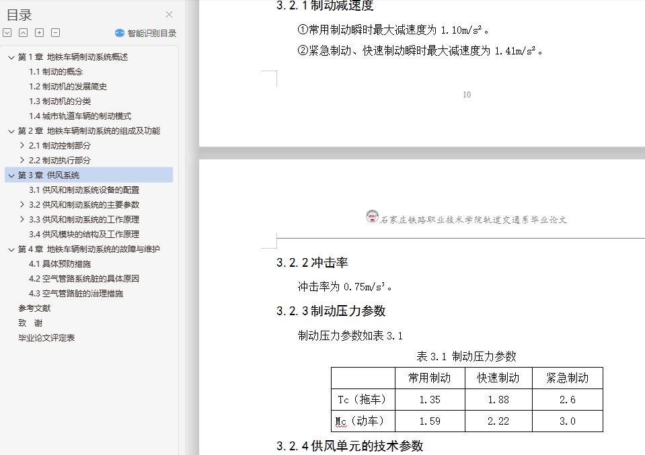
Task: Click table cell with value 3.0
Action: (567, 421)
